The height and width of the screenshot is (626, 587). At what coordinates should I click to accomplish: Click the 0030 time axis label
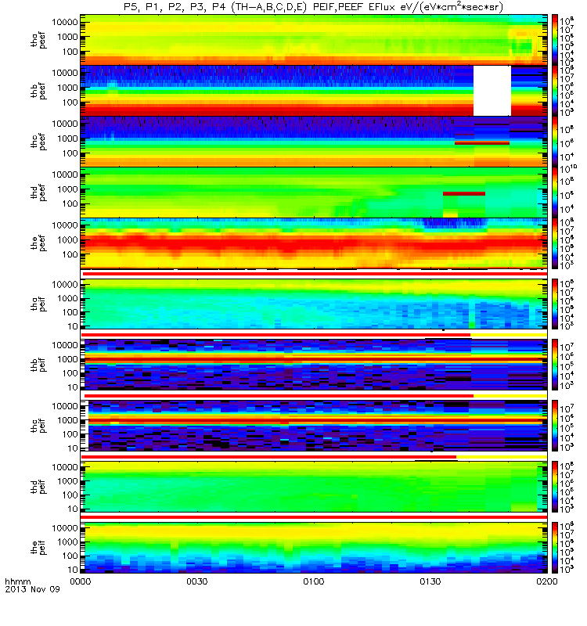click(197, 581)
